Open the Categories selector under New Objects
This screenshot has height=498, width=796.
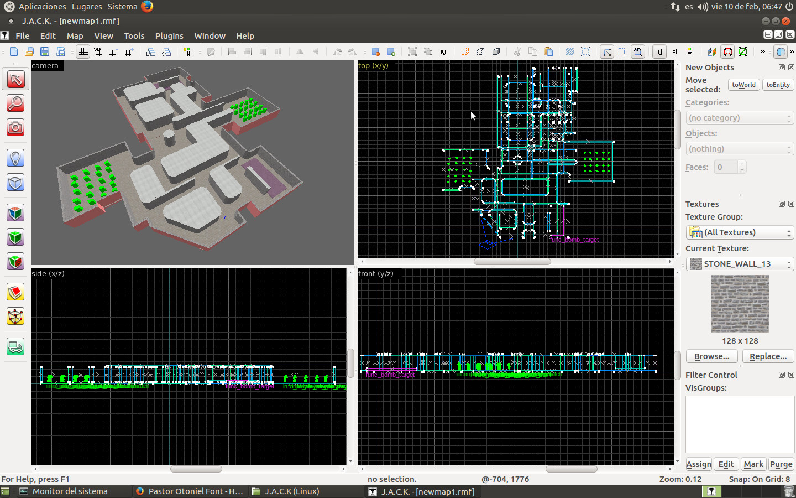coord(740,117)
